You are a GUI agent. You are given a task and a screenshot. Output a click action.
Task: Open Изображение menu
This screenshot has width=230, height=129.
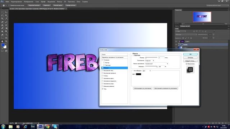[29, 2]
